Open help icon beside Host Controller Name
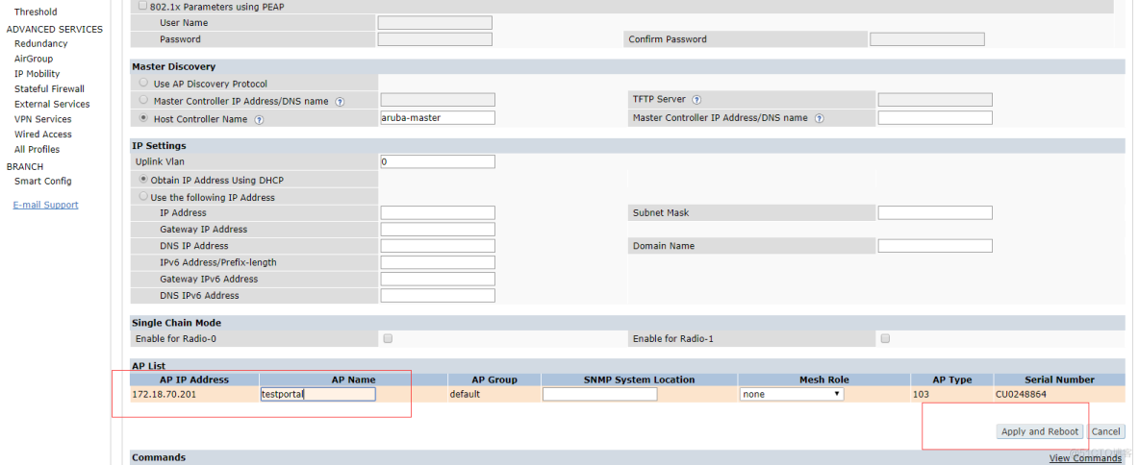This screenshot has height=465, width=1139. click(259, 120)
